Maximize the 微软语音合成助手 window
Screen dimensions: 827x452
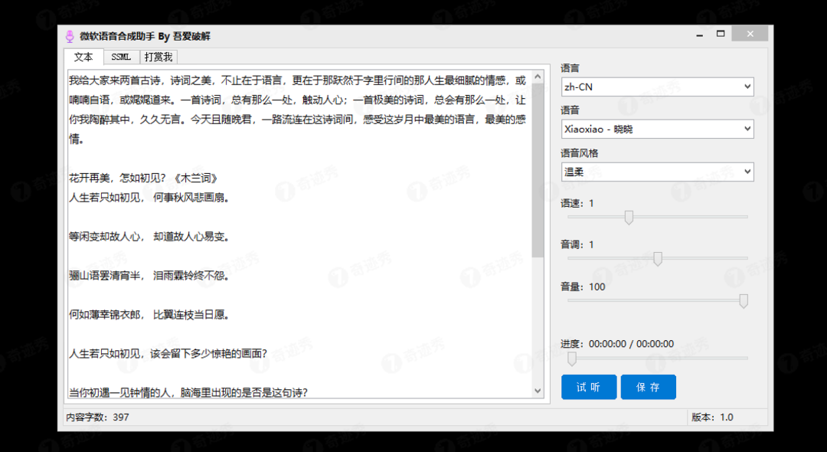(x=721, y=34)
